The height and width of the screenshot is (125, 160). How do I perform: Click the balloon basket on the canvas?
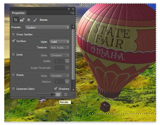(x=105, y=107)
